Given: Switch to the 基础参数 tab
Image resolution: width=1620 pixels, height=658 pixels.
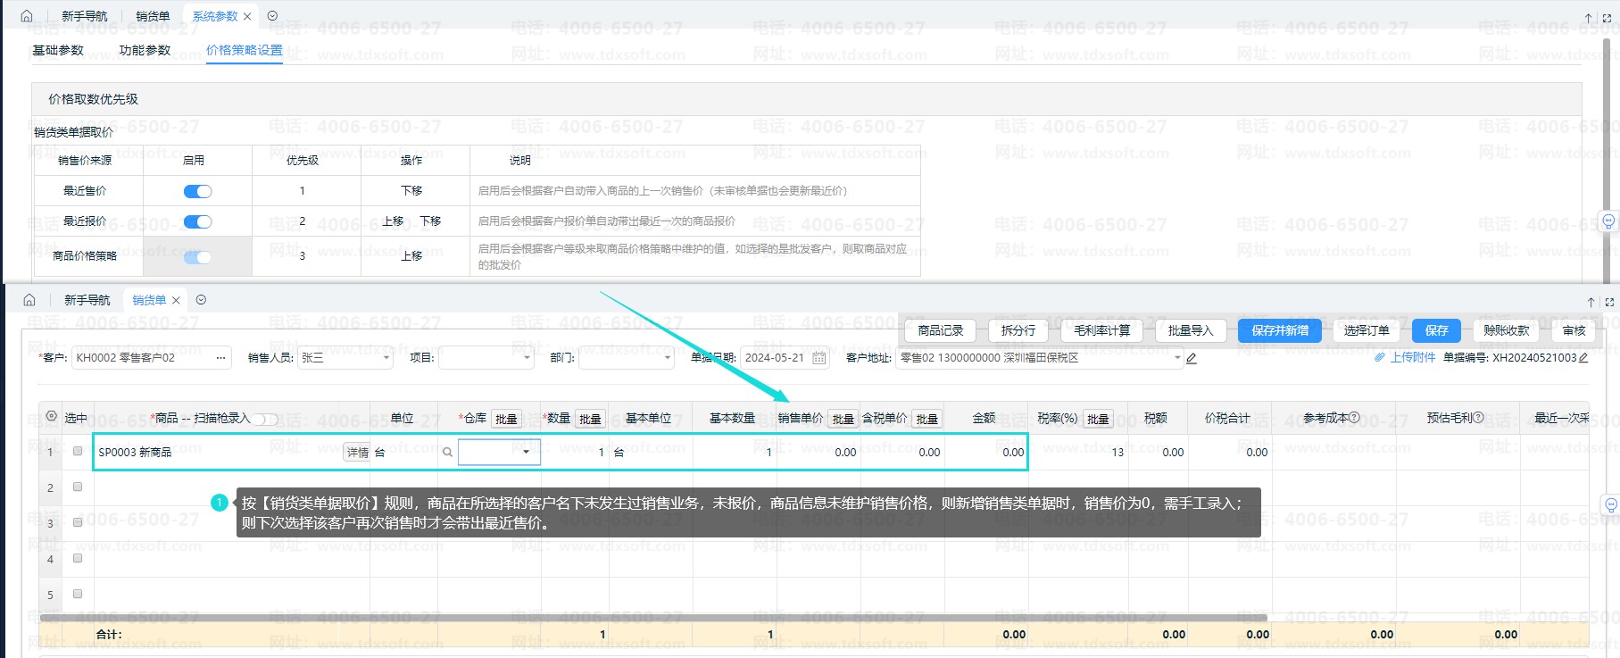Looking at the screenshot, I should [x=58, y=50].
